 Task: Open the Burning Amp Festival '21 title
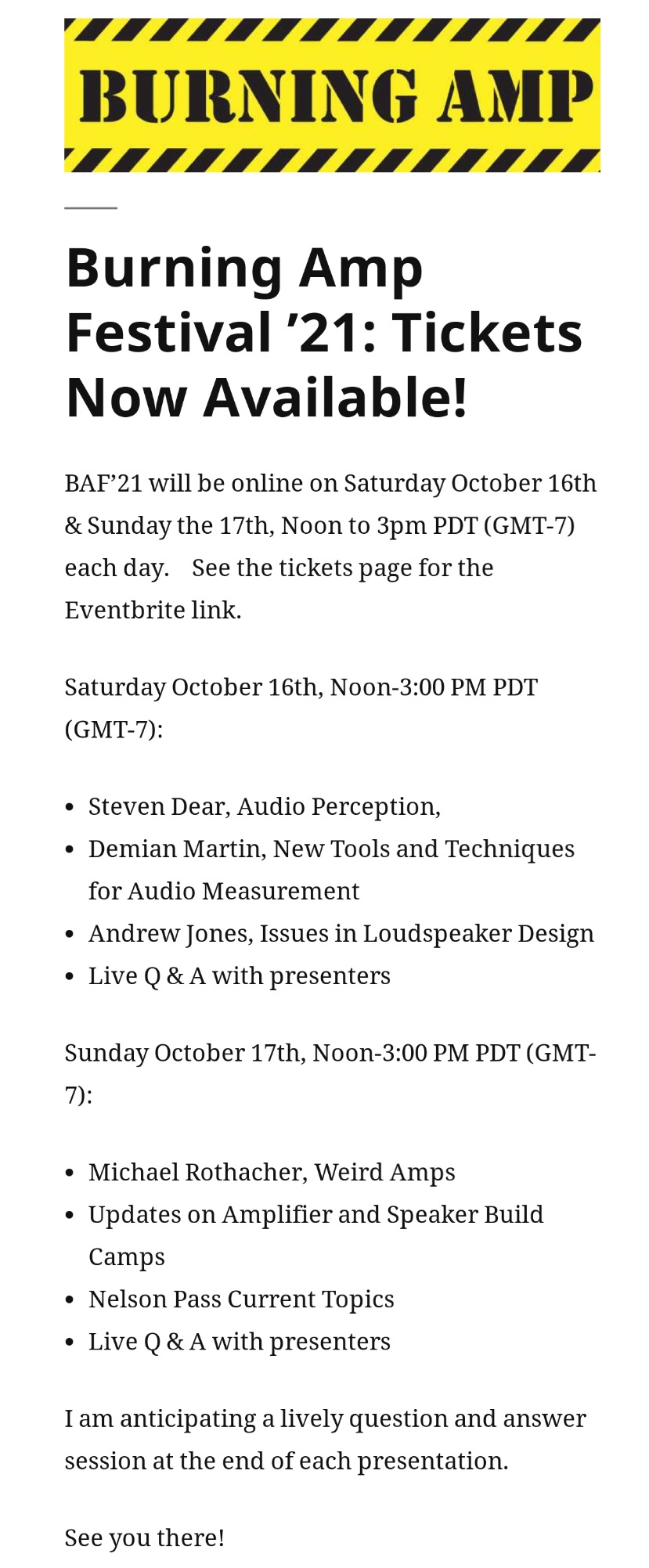point(324,333)
